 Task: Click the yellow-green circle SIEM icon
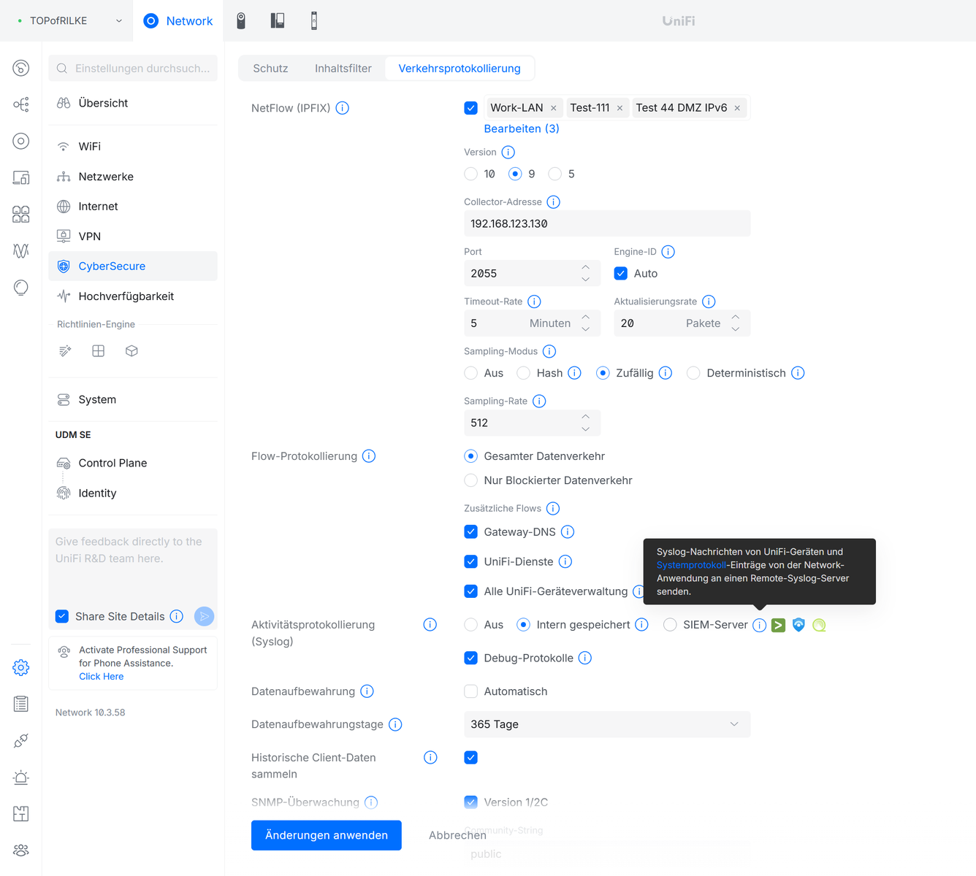tap(819, 625)
